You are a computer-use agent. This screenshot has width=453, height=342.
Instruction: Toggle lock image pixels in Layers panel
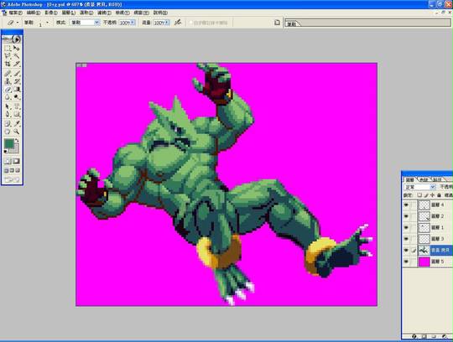[426, 195]
